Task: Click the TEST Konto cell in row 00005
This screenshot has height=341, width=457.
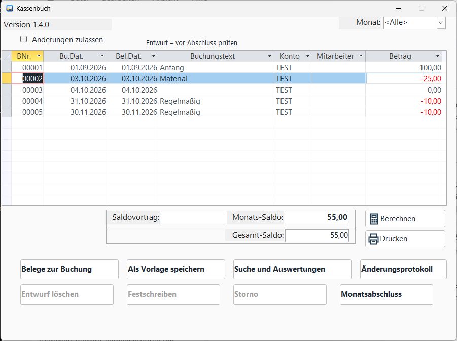Action: pyautogui.click(x=293, y=112)
